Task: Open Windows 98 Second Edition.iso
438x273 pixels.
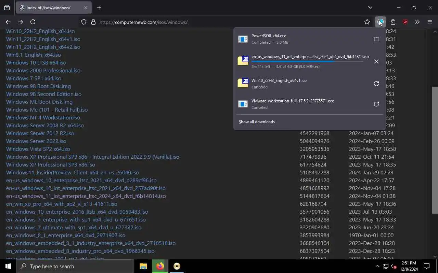Action: tap(44, 94)
